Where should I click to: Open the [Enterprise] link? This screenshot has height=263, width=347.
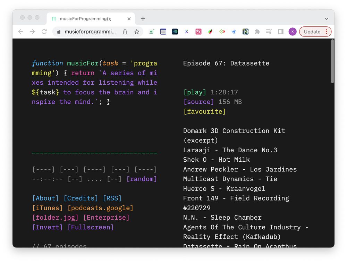click(106, 218)
